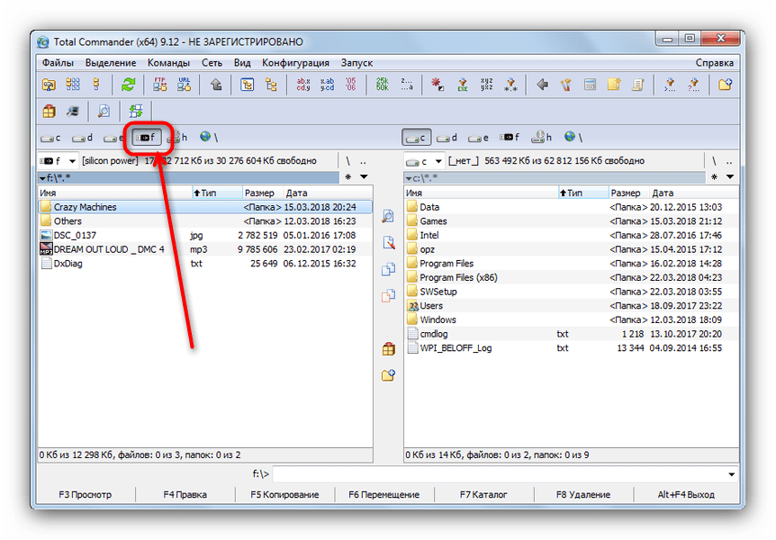Select drive h in the left panel drive bar
This screenshot has width=776, height=540.
[x=177, y=138]
